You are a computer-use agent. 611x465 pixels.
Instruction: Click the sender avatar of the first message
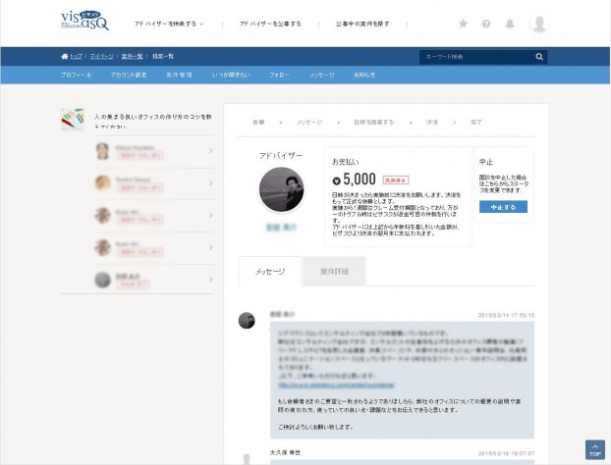pos(247,320)
